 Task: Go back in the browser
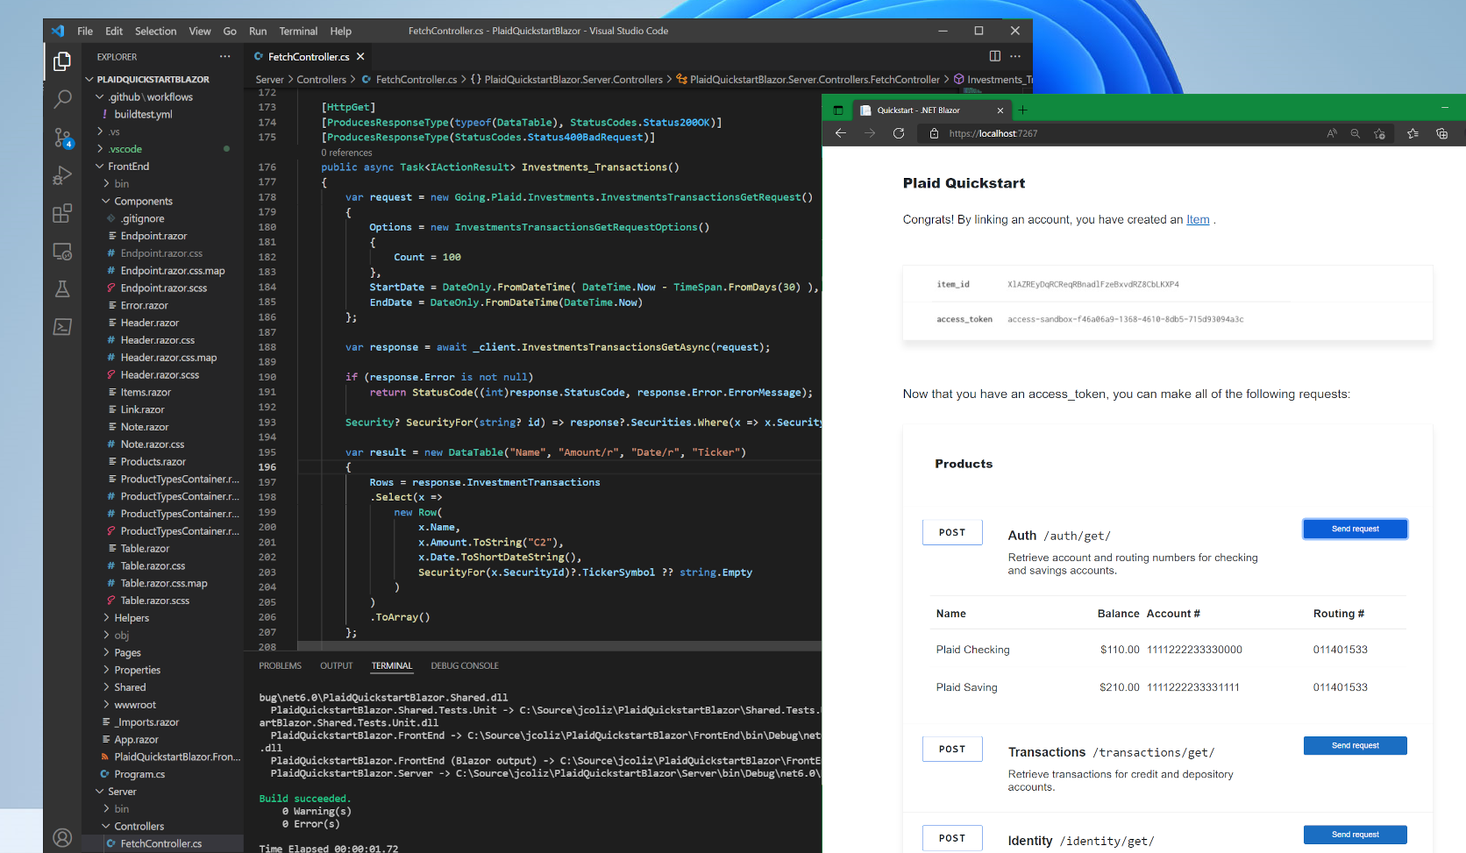[840, 133]
